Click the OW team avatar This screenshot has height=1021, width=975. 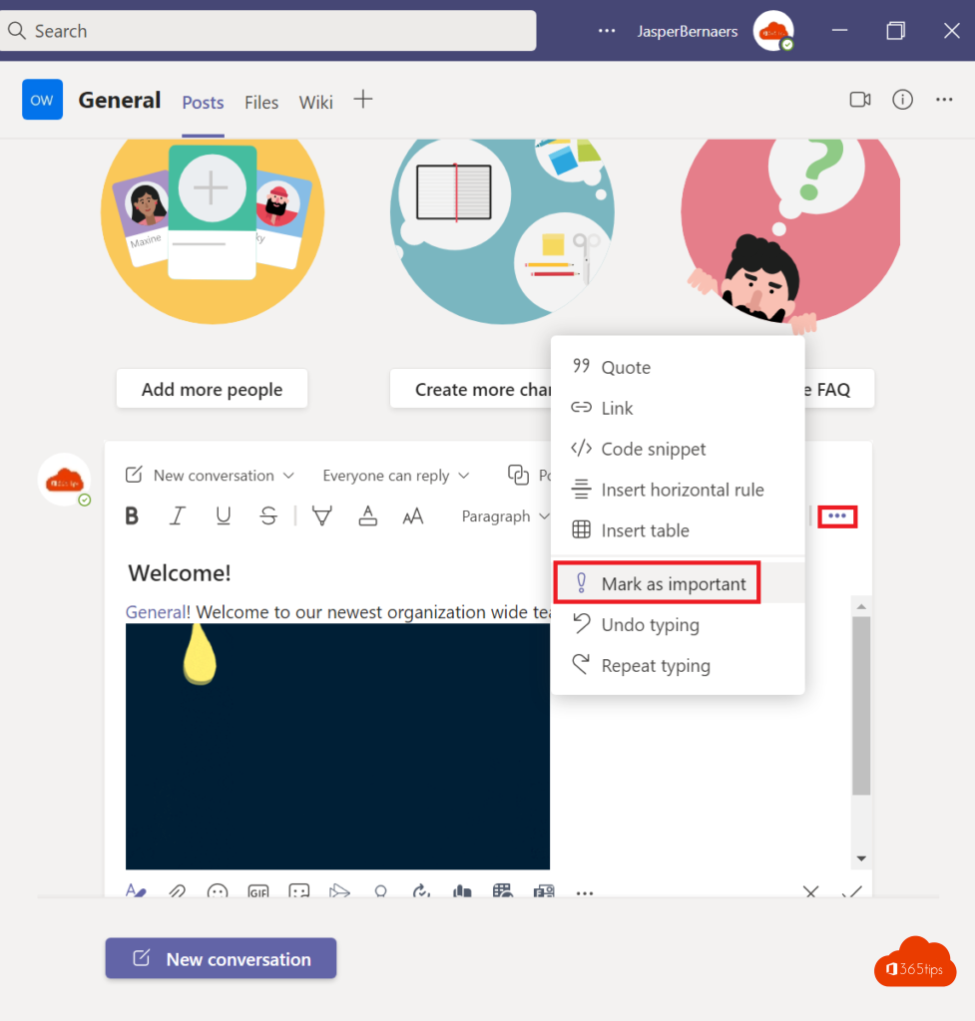(x=42, y=100)
